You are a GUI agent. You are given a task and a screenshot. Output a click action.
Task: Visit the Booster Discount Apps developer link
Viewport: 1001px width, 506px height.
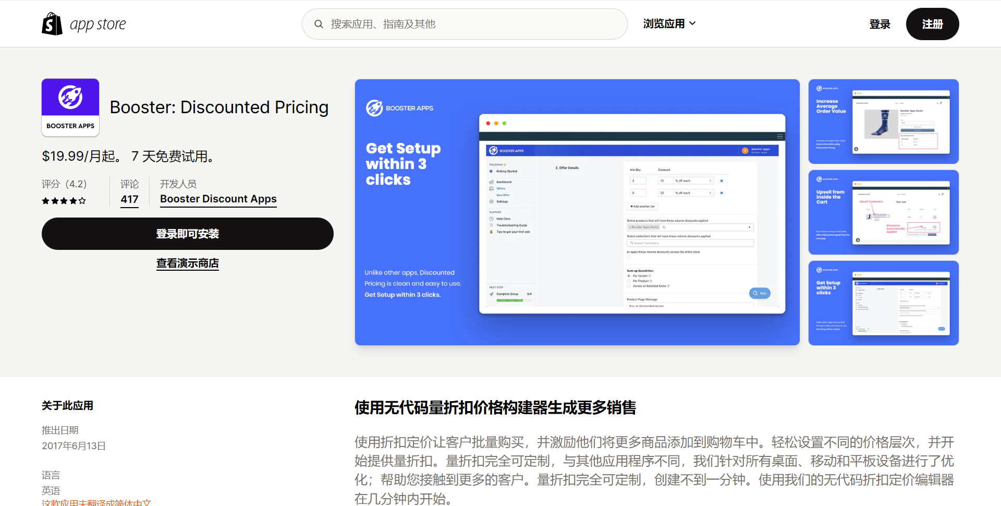coord(218,199)
